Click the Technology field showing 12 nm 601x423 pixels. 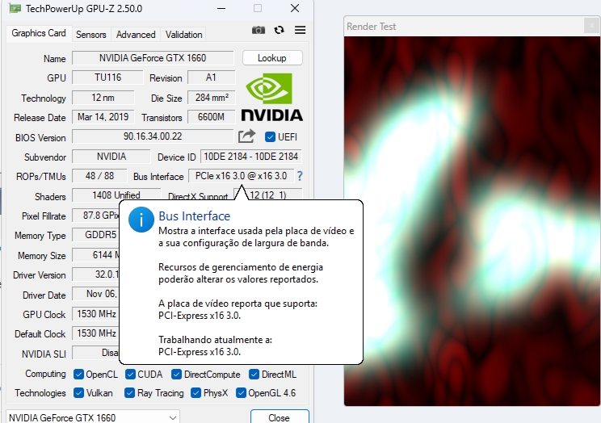pos(103,98)
